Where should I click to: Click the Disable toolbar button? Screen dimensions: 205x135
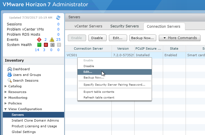pos(98,38)
